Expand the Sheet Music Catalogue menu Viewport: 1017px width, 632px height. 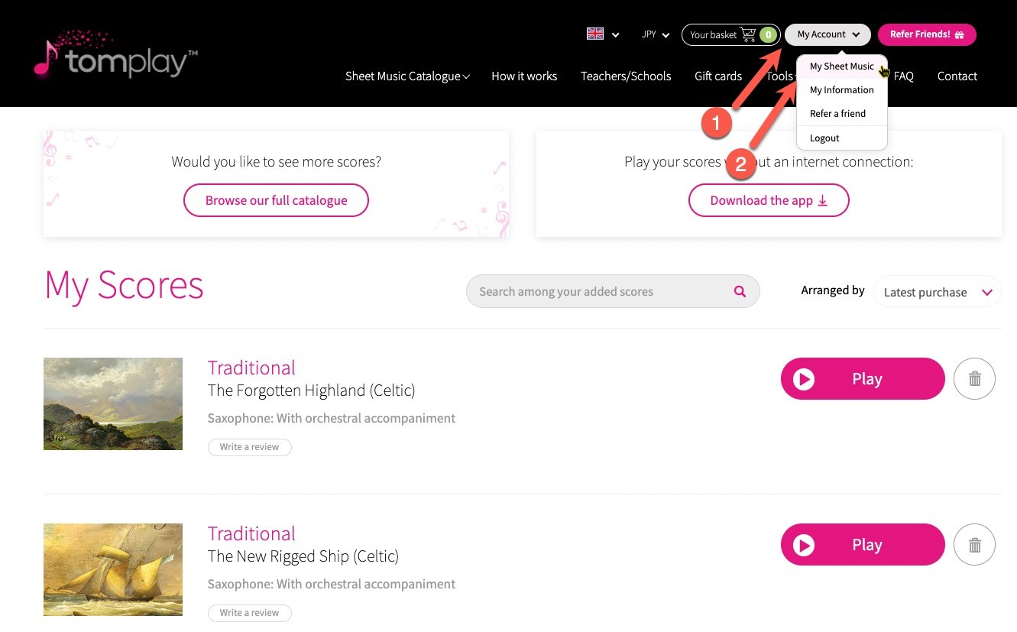(x=407, y=76)
